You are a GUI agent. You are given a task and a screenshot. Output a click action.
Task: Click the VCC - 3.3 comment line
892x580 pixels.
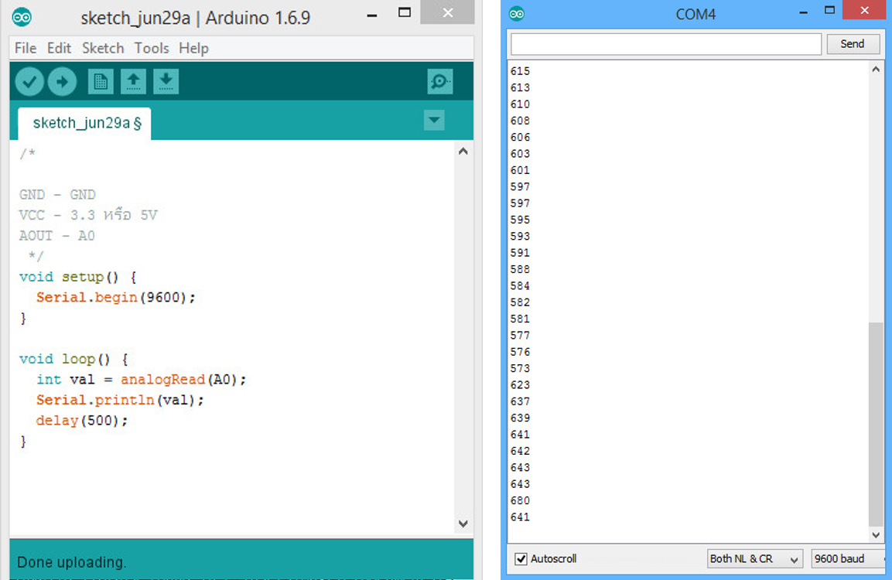pos(88,215)
